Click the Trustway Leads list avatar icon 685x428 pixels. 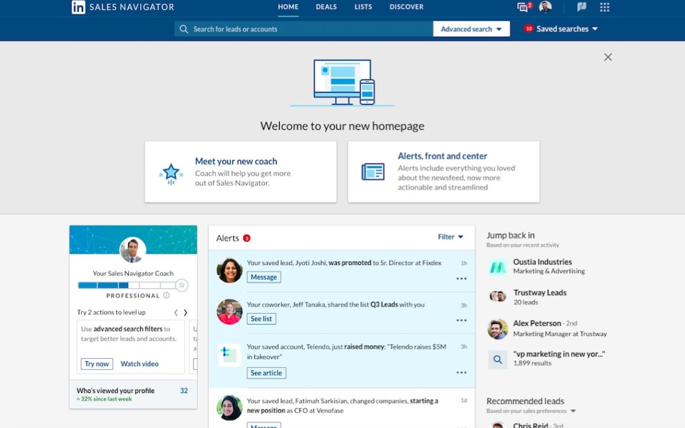498,297
